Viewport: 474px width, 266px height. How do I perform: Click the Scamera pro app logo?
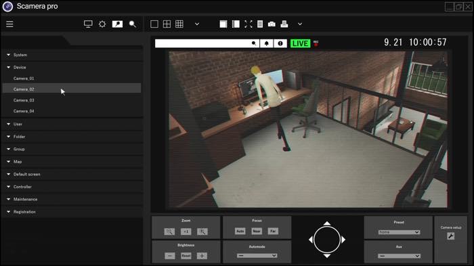[7, 6]
